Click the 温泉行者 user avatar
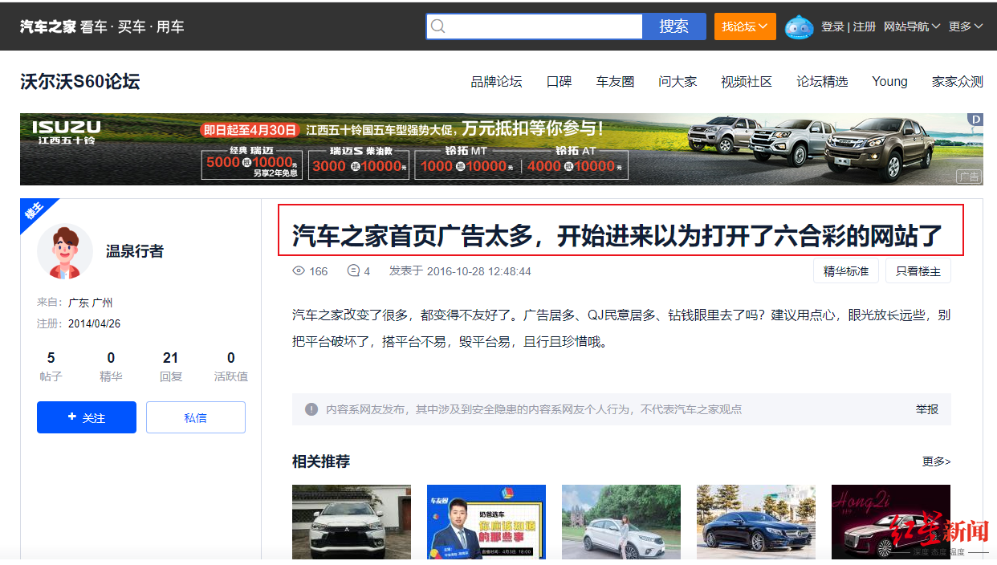Viewport: 997px width, 565px height. pos(65,251)
